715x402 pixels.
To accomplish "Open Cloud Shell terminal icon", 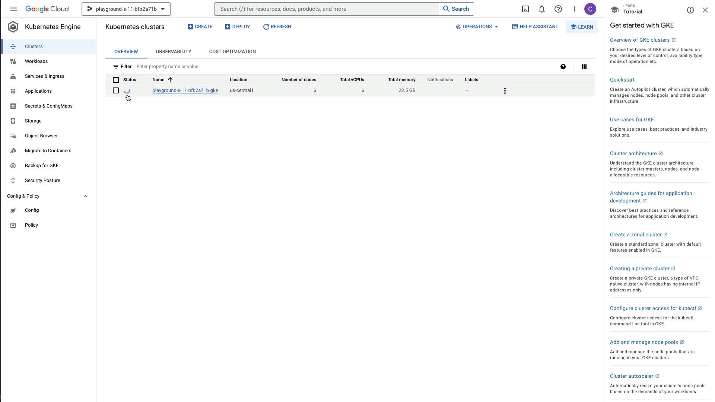I will click(x=525, y=9).
